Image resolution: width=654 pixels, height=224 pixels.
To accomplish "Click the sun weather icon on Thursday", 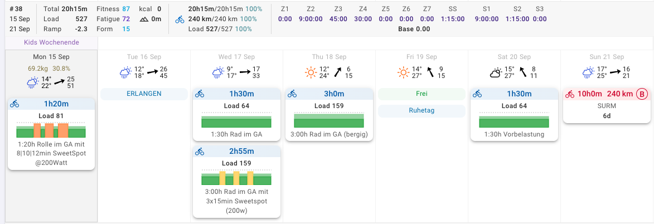I will point(311,72).
